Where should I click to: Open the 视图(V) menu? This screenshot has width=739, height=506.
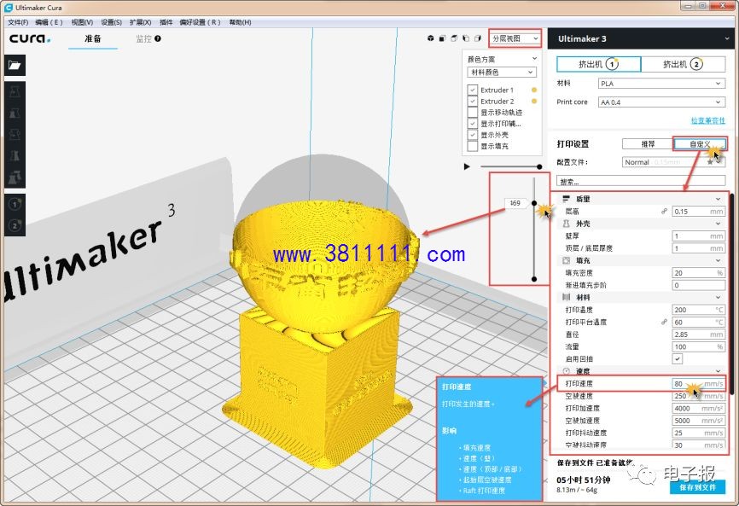click(x=82, y=22)
